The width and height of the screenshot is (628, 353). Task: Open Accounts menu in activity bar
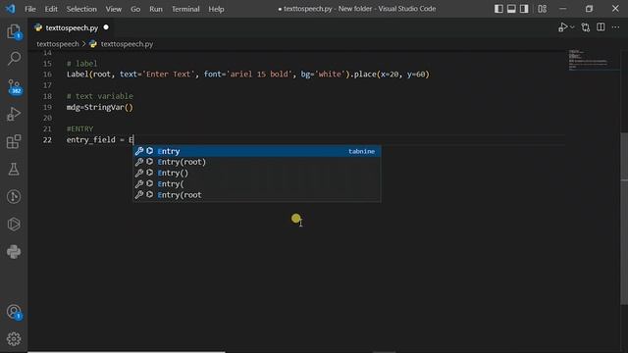pos(14,312)
